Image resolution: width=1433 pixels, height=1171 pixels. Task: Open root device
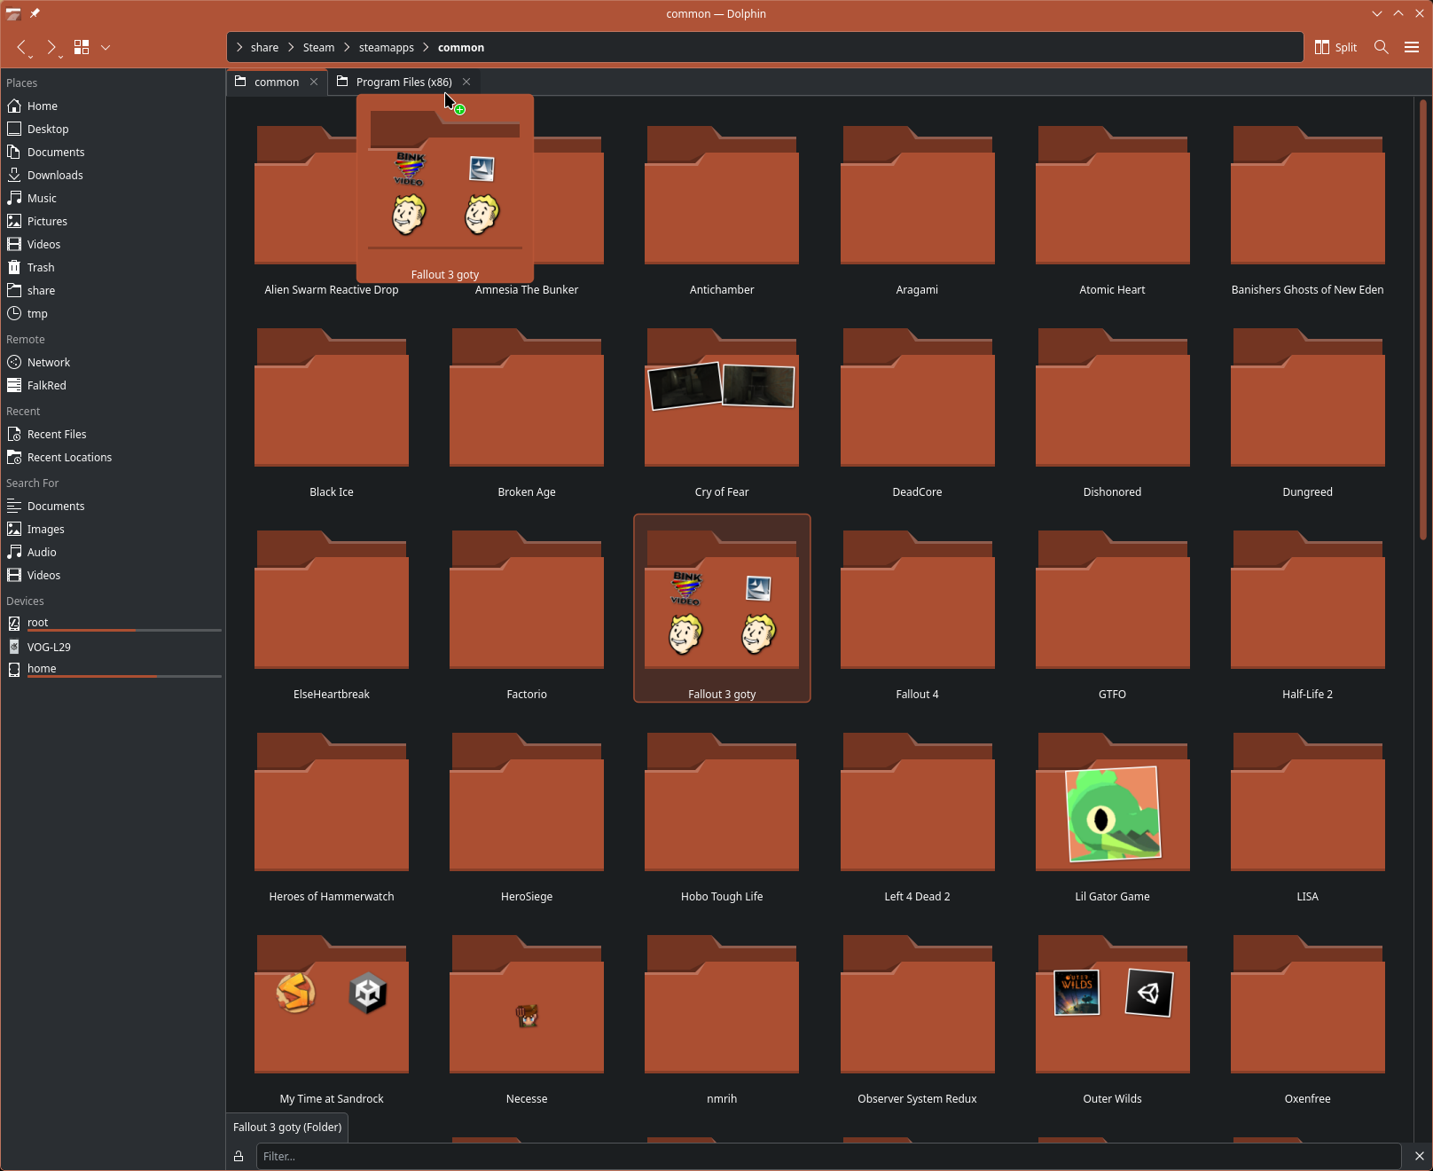click(113, 623)
